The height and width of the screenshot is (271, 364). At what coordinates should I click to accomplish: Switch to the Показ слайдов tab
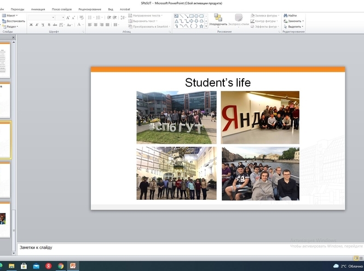click(62, 9)
